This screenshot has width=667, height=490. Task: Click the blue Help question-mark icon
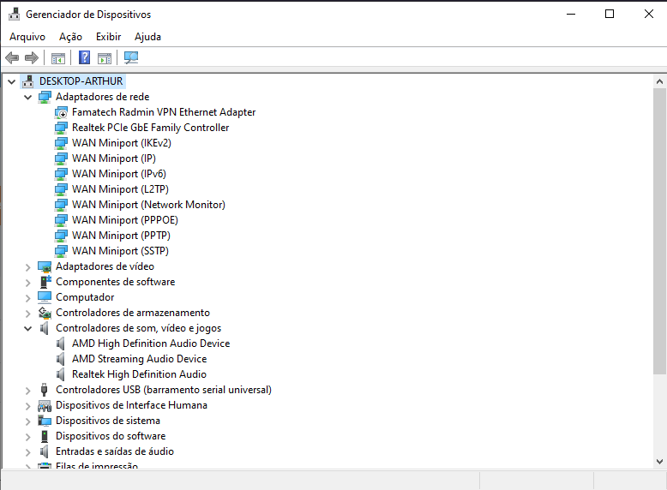(x=85, y=57)
